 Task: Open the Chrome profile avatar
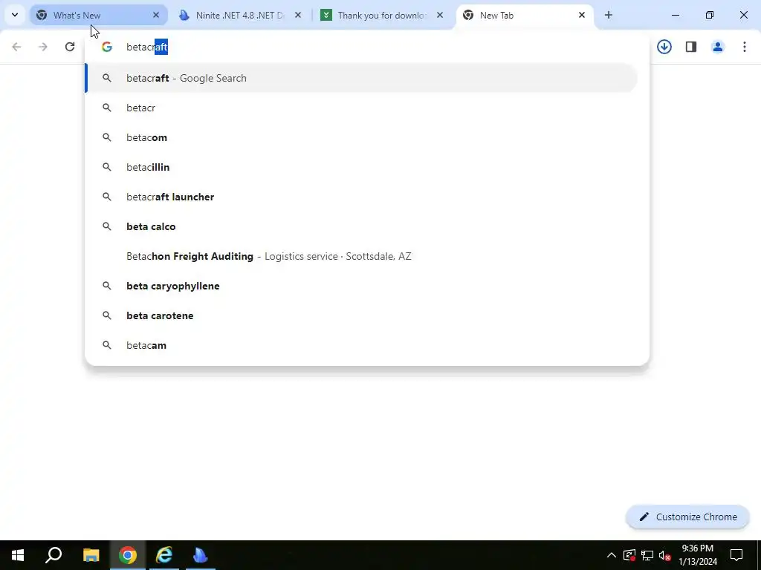[x=718, y=47]
